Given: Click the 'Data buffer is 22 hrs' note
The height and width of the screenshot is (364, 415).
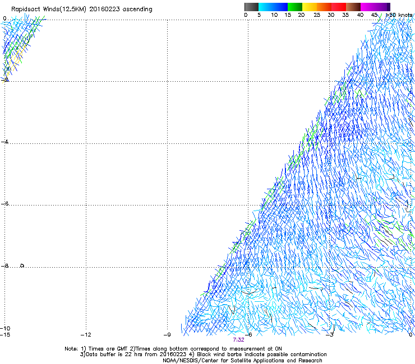Looking at the screenshot, I should tap(203, 354).
